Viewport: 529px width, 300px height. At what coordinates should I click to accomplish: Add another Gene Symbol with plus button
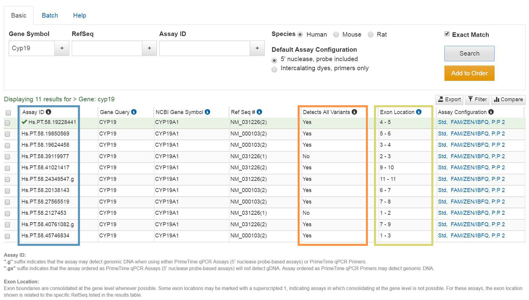(62, 48)
